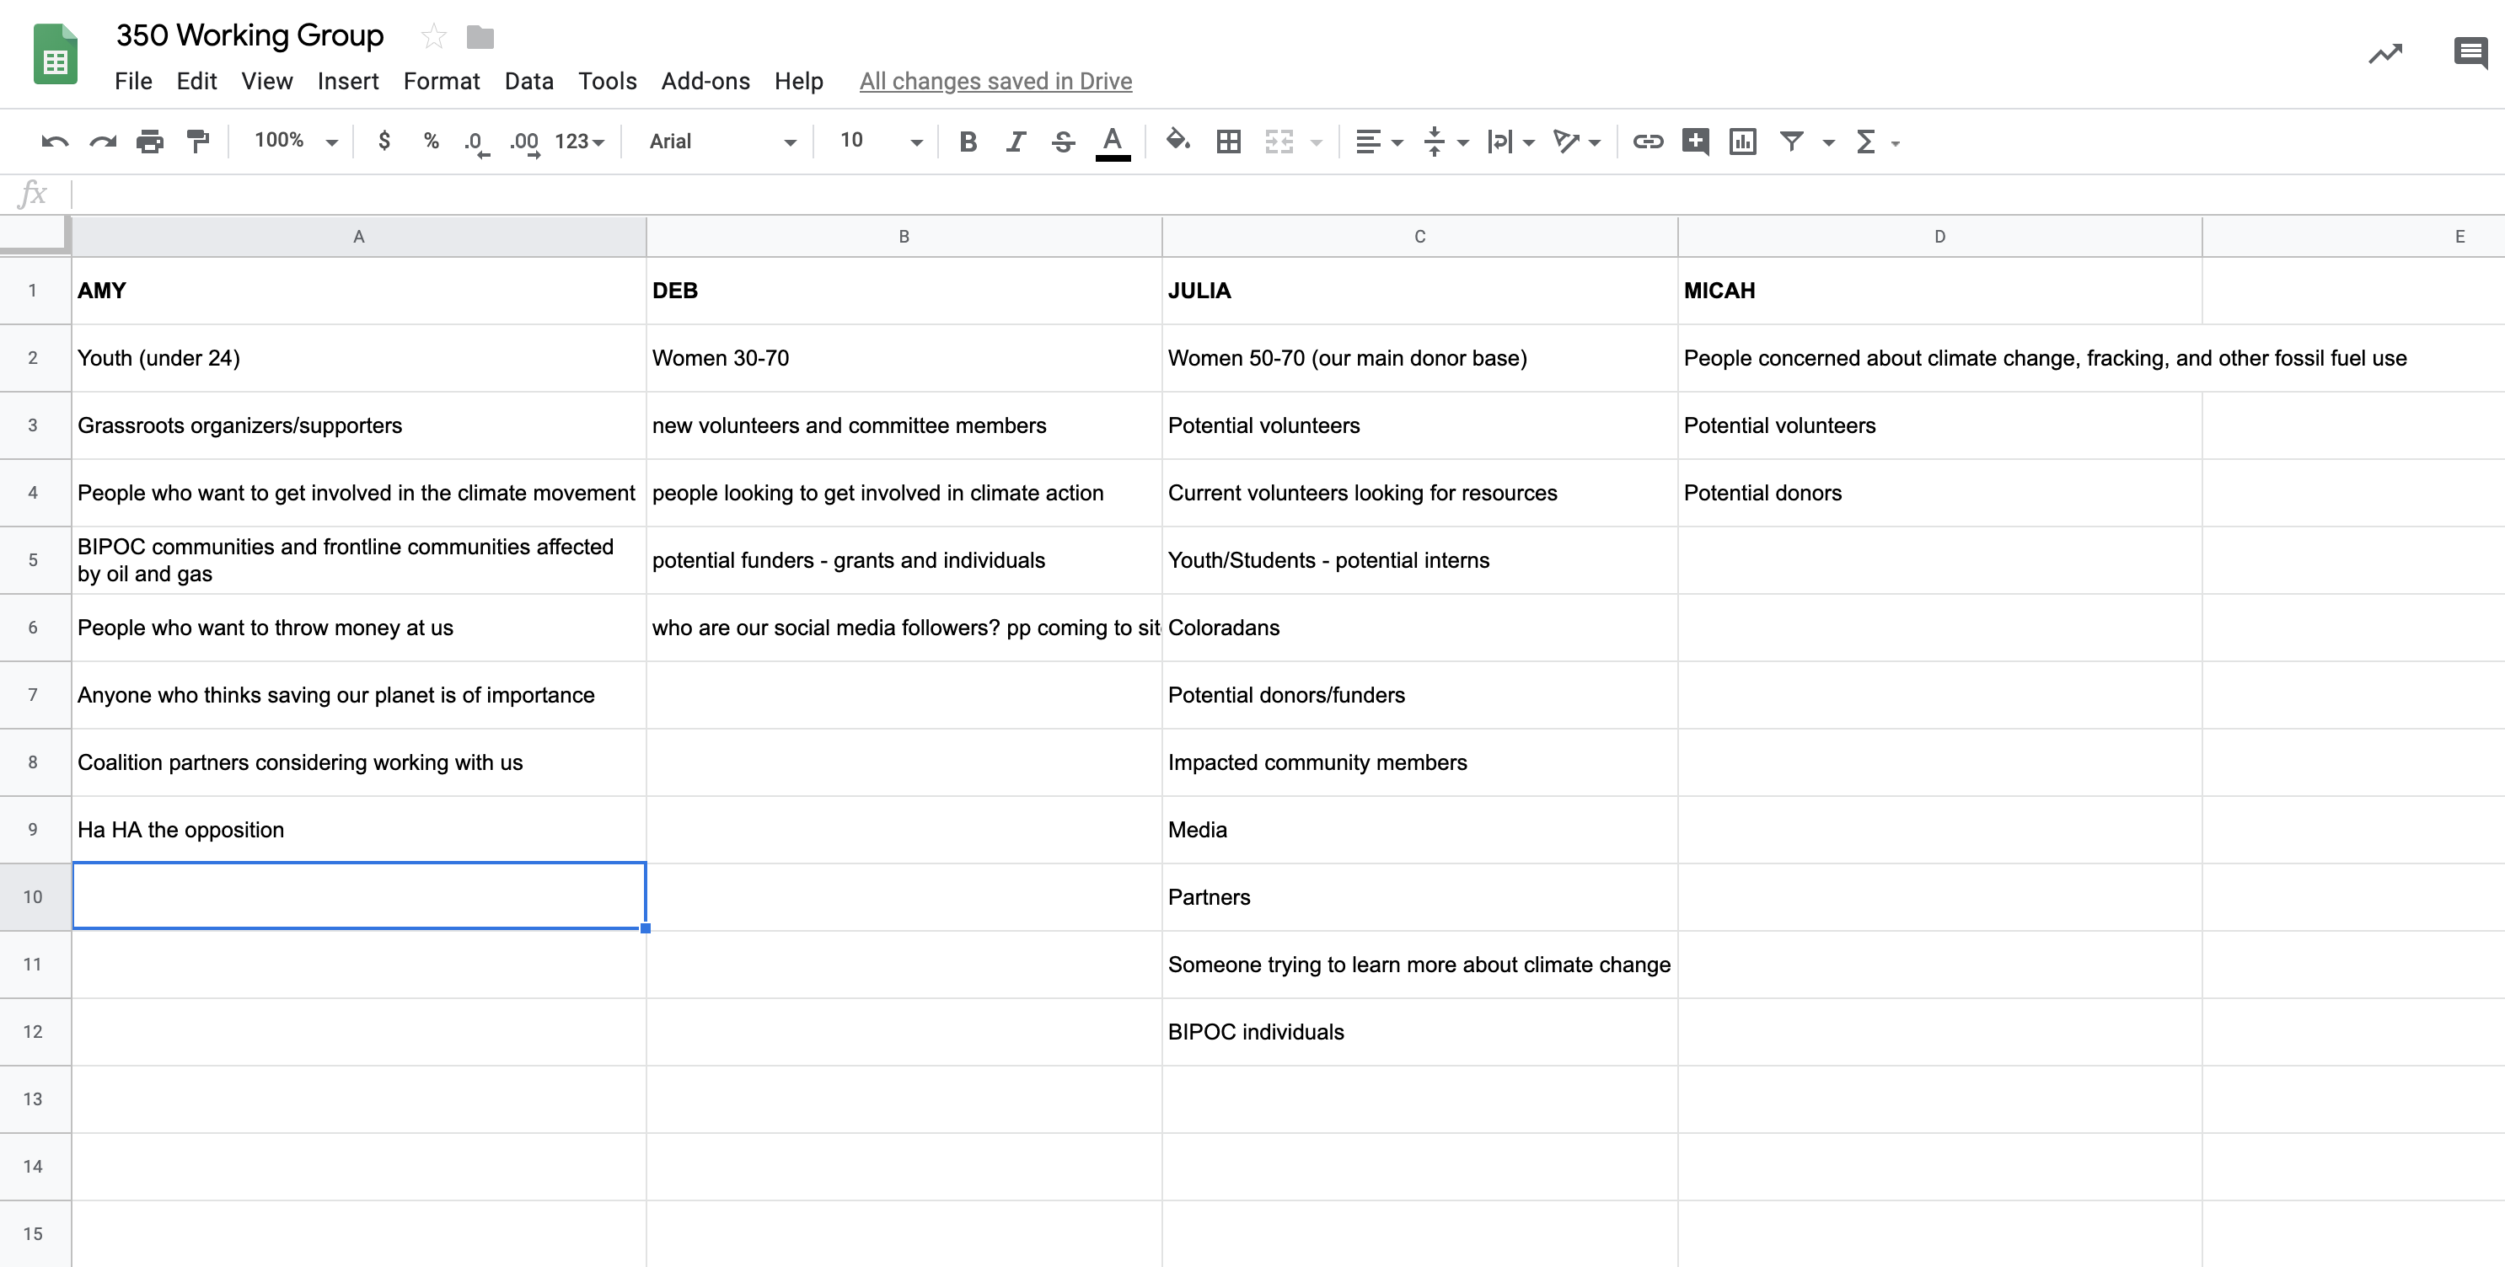Toggle bold formatting
This screenshot has width=2505, height=1267.
click(968, 142)
